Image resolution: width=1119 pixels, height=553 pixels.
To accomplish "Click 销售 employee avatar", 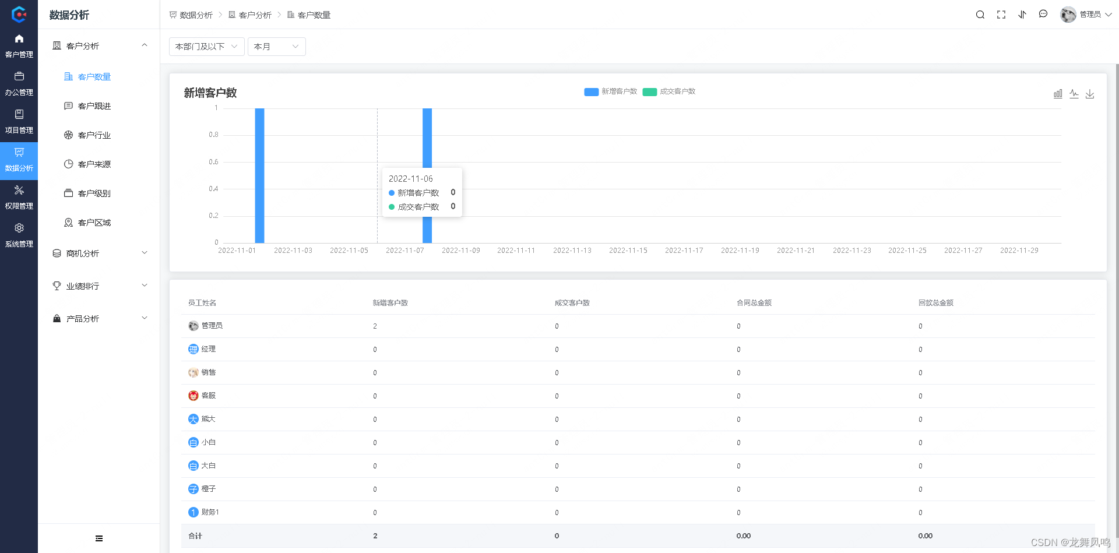I will [193, 372].
